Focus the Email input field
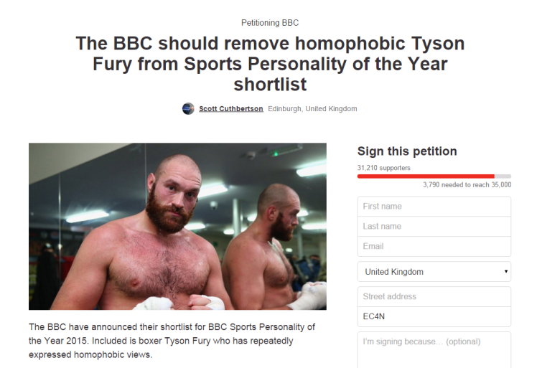 click(434, 247)
